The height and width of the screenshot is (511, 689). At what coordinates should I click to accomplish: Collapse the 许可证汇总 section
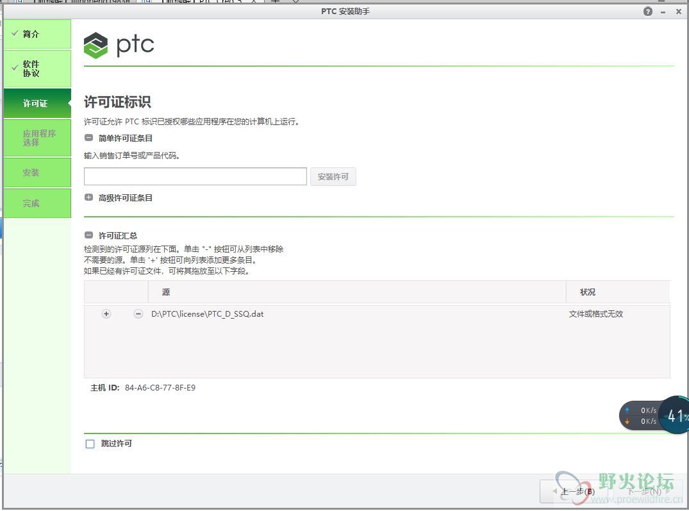pyautogui.click(x=88, y=235)
